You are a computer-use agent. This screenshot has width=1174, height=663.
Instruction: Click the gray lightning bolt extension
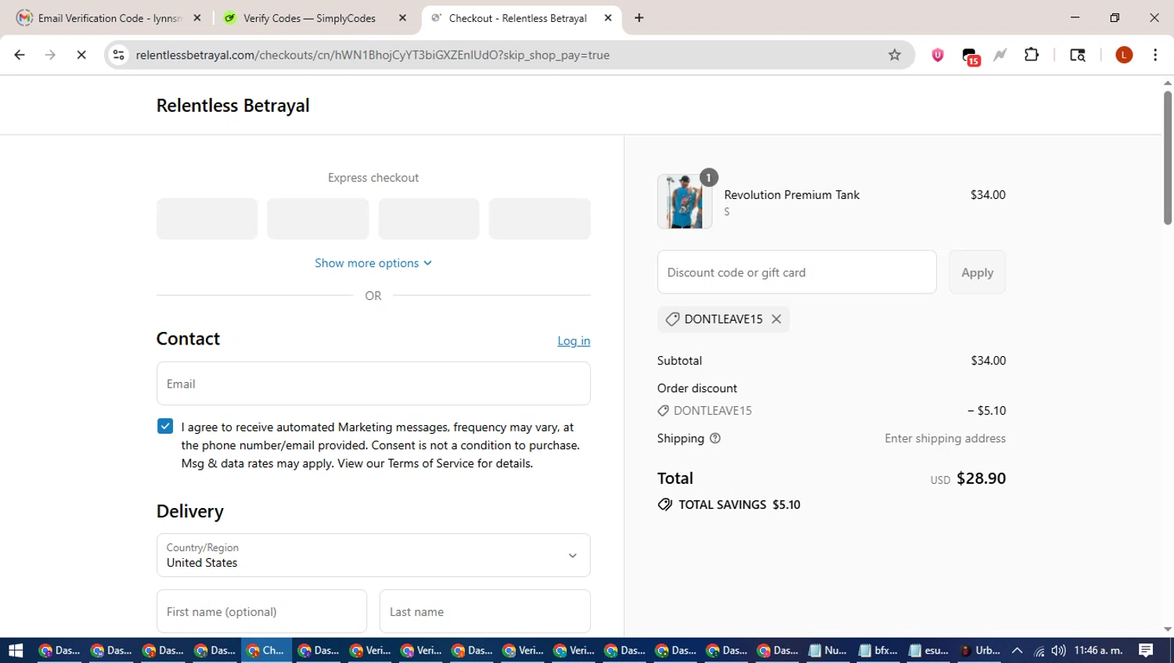tap(1000, 55)
